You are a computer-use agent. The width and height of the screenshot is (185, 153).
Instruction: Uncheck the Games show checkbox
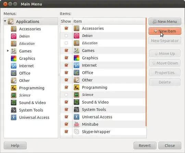pos(66,50)
